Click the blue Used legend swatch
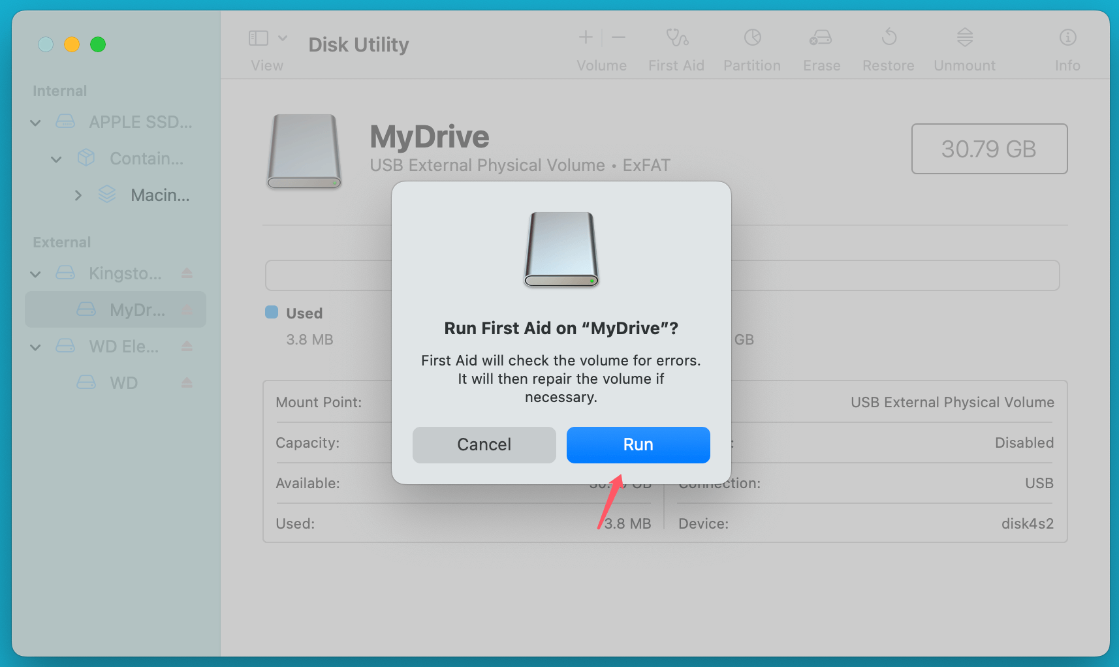Viewport: 1119px width, 667px height. pos(272,313)
